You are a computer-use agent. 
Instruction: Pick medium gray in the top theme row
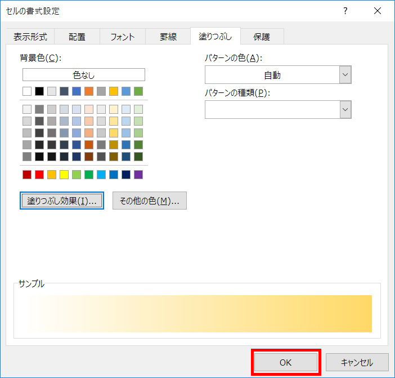click(101, 91)
